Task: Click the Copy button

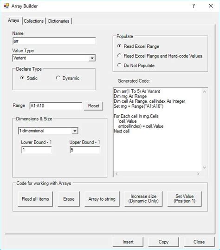Action: coord(163,242)
